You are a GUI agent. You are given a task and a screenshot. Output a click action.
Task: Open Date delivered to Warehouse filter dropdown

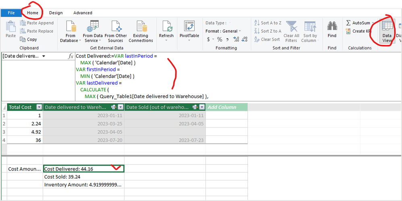(121, 107)
